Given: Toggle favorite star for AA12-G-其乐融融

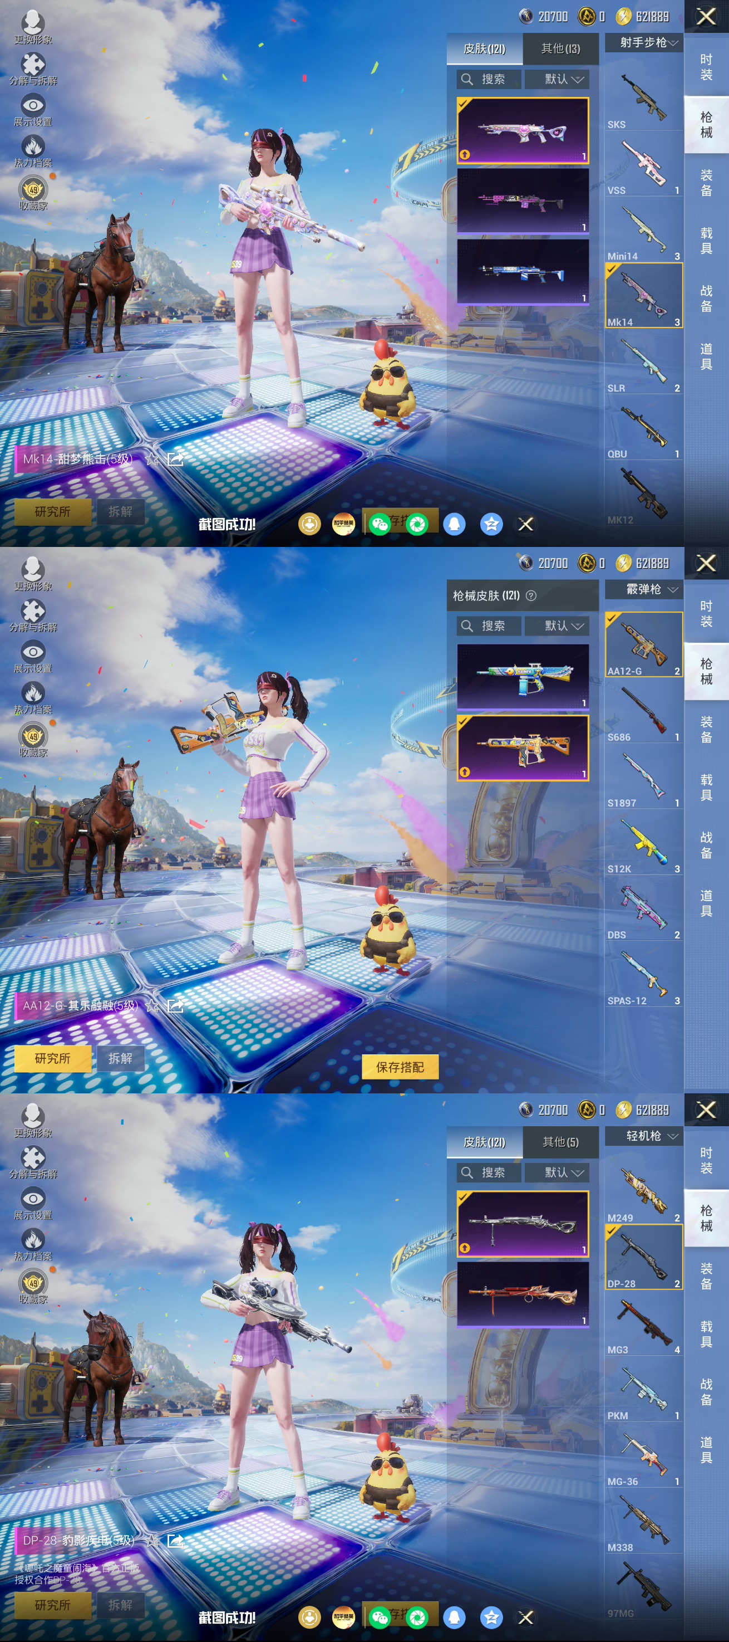Looking at the screenshot, I should click(x=151, y=1006).
